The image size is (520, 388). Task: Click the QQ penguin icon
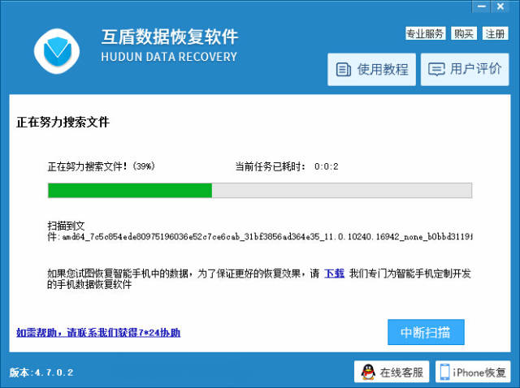[368, 372]
